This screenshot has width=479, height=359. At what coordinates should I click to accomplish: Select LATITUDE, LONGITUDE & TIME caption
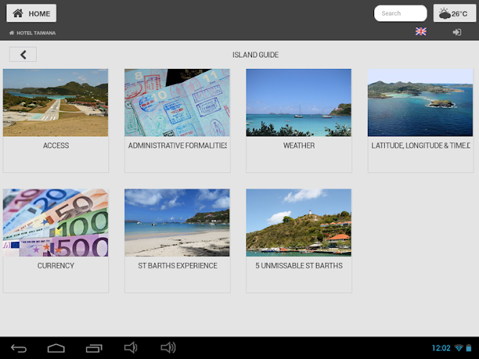pos(420,146)
